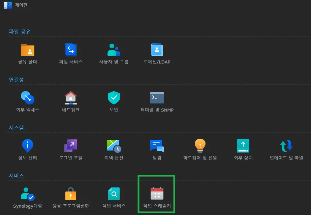Open 하드웨어 및 전원 lightbulb icon

click(200, 146)
